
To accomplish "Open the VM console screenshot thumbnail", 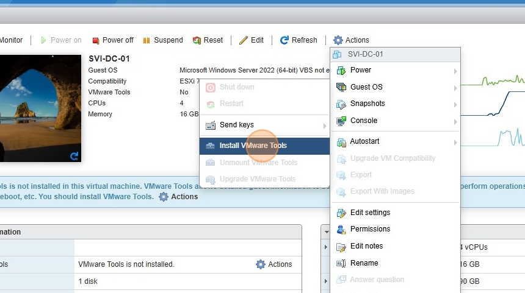I will click(x=40, y=108).
